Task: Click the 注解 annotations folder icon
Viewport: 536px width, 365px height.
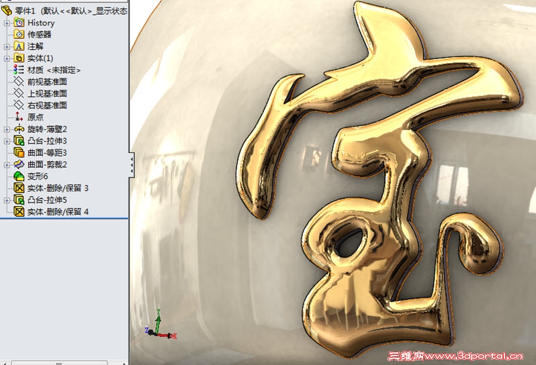Action: [x=19, y=46]
